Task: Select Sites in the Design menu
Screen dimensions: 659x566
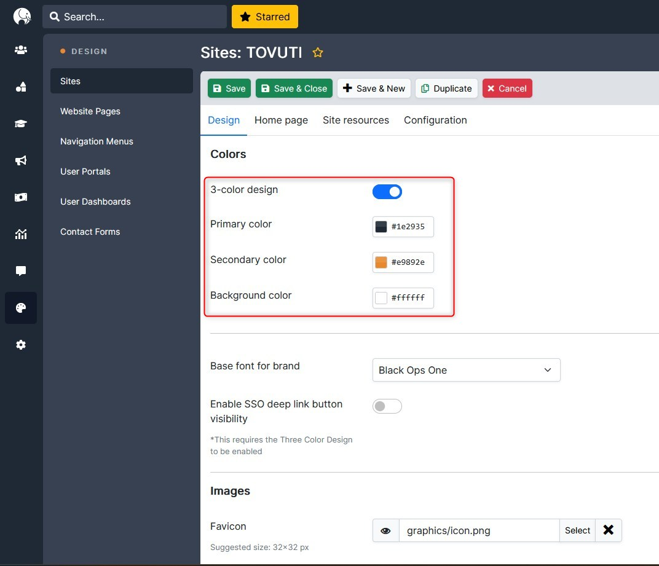Action: click(122, 81)
